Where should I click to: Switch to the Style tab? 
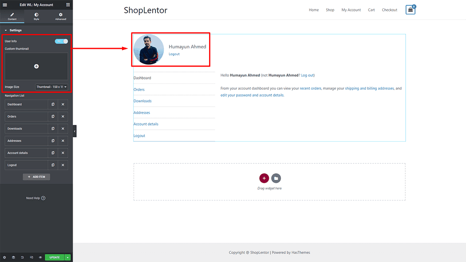pos(36,16)
